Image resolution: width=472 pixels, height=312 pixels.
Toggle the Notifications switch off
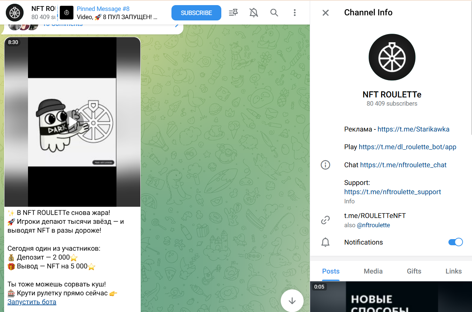(x=455, y=242)
